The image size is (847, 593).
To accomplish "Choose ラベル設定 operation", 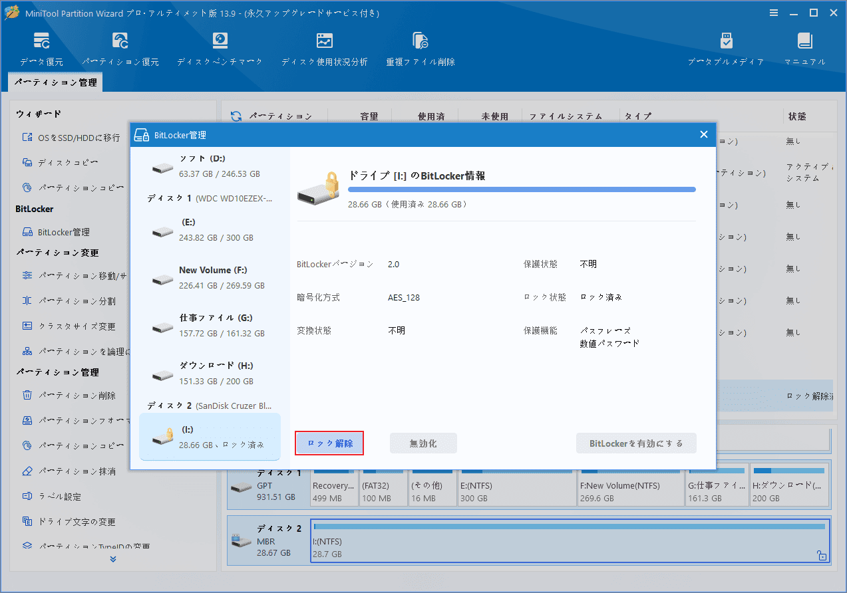I will [52, 497].
